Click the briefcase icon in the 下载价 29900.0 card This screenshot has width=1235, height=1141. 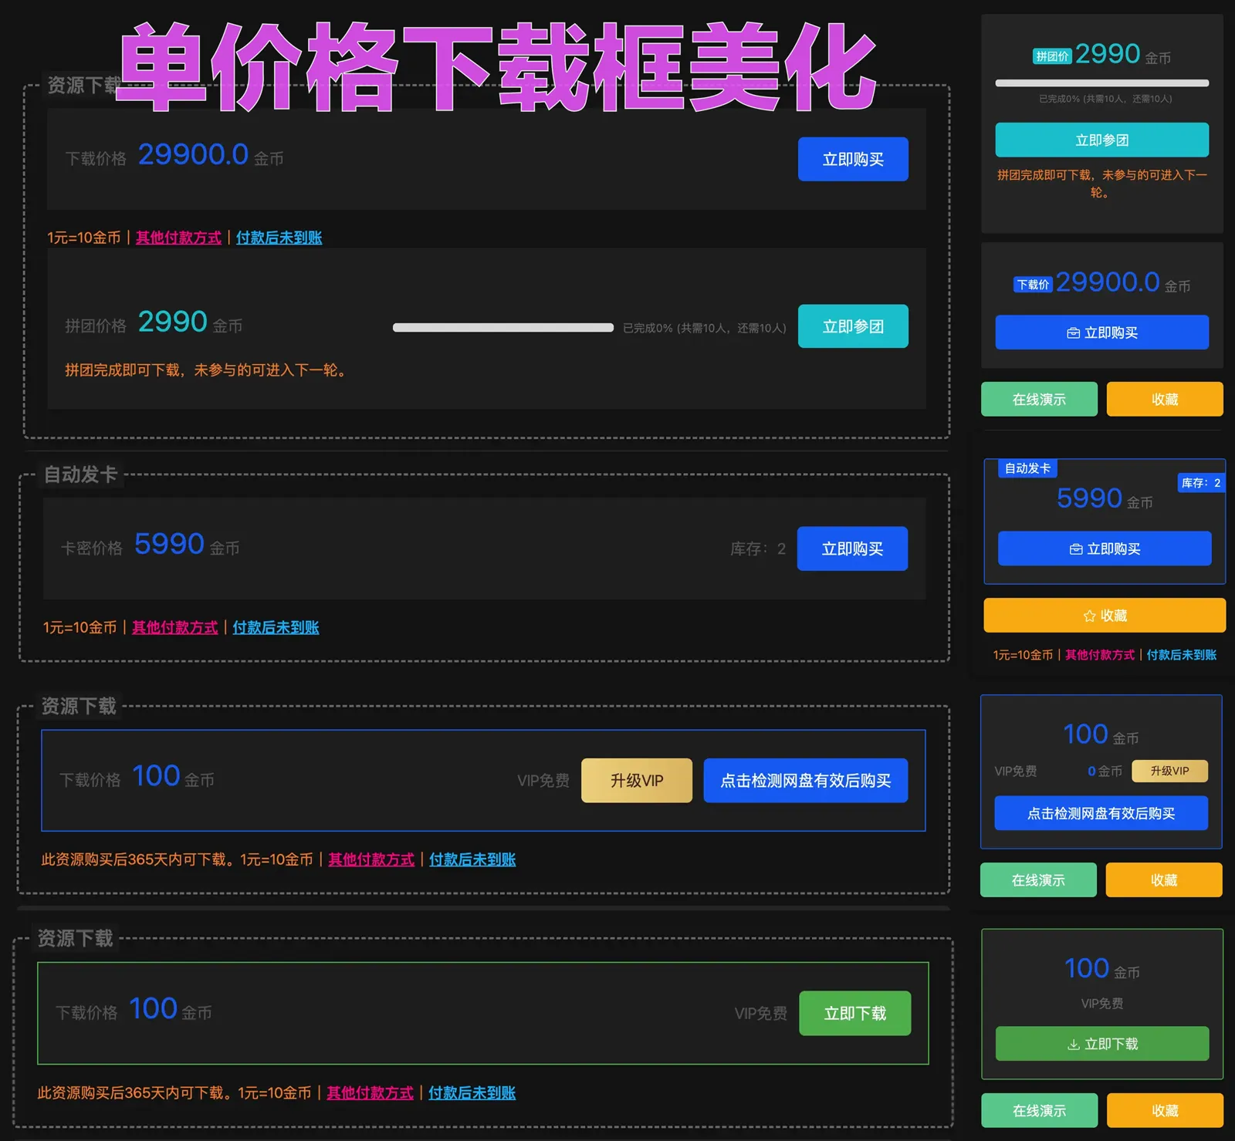pos(1073,333)
